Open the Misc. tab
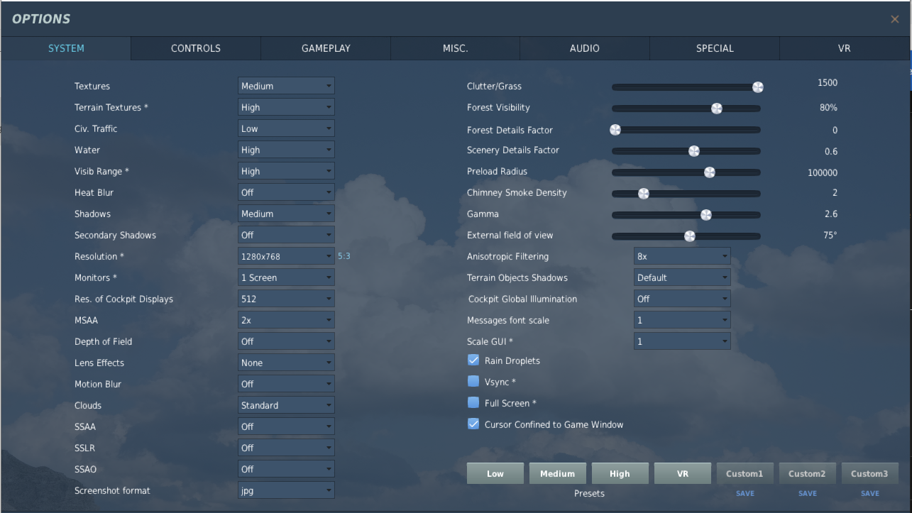Screen dimensions: 912x513 tap(455, 48)
